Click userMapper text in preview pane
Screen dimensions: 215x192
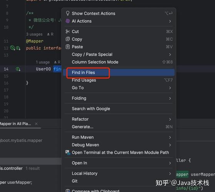click(x=203, y=174)
